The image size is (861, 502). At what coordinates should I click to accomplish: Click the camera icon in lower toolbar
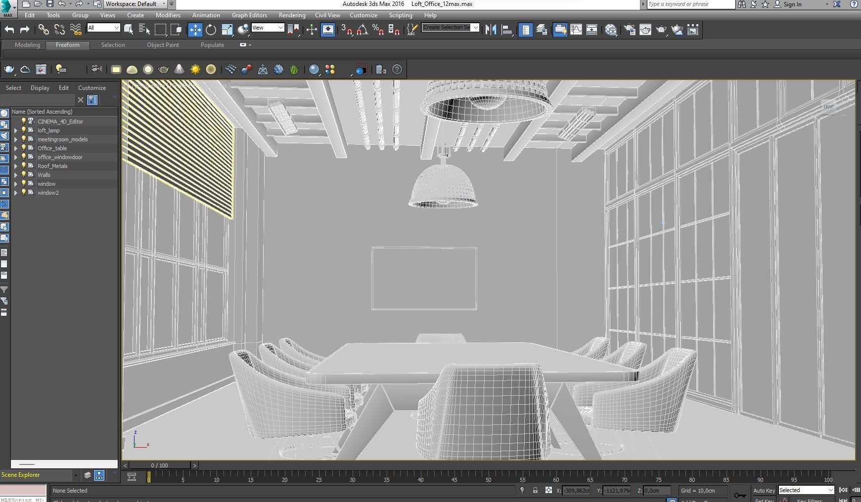coord(96,70)
